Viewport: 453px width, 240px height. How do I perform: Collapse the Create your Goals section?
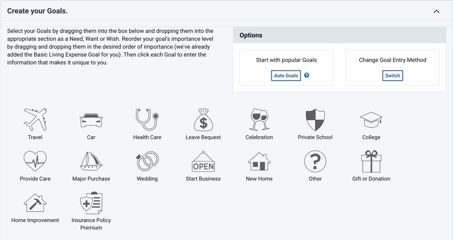click(436, 11)
